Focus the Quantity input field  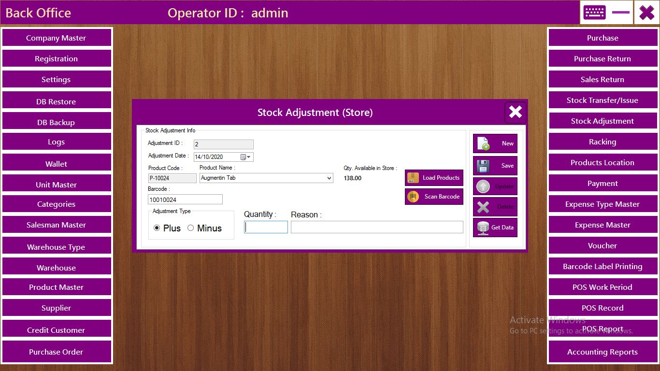coord(266,227)
